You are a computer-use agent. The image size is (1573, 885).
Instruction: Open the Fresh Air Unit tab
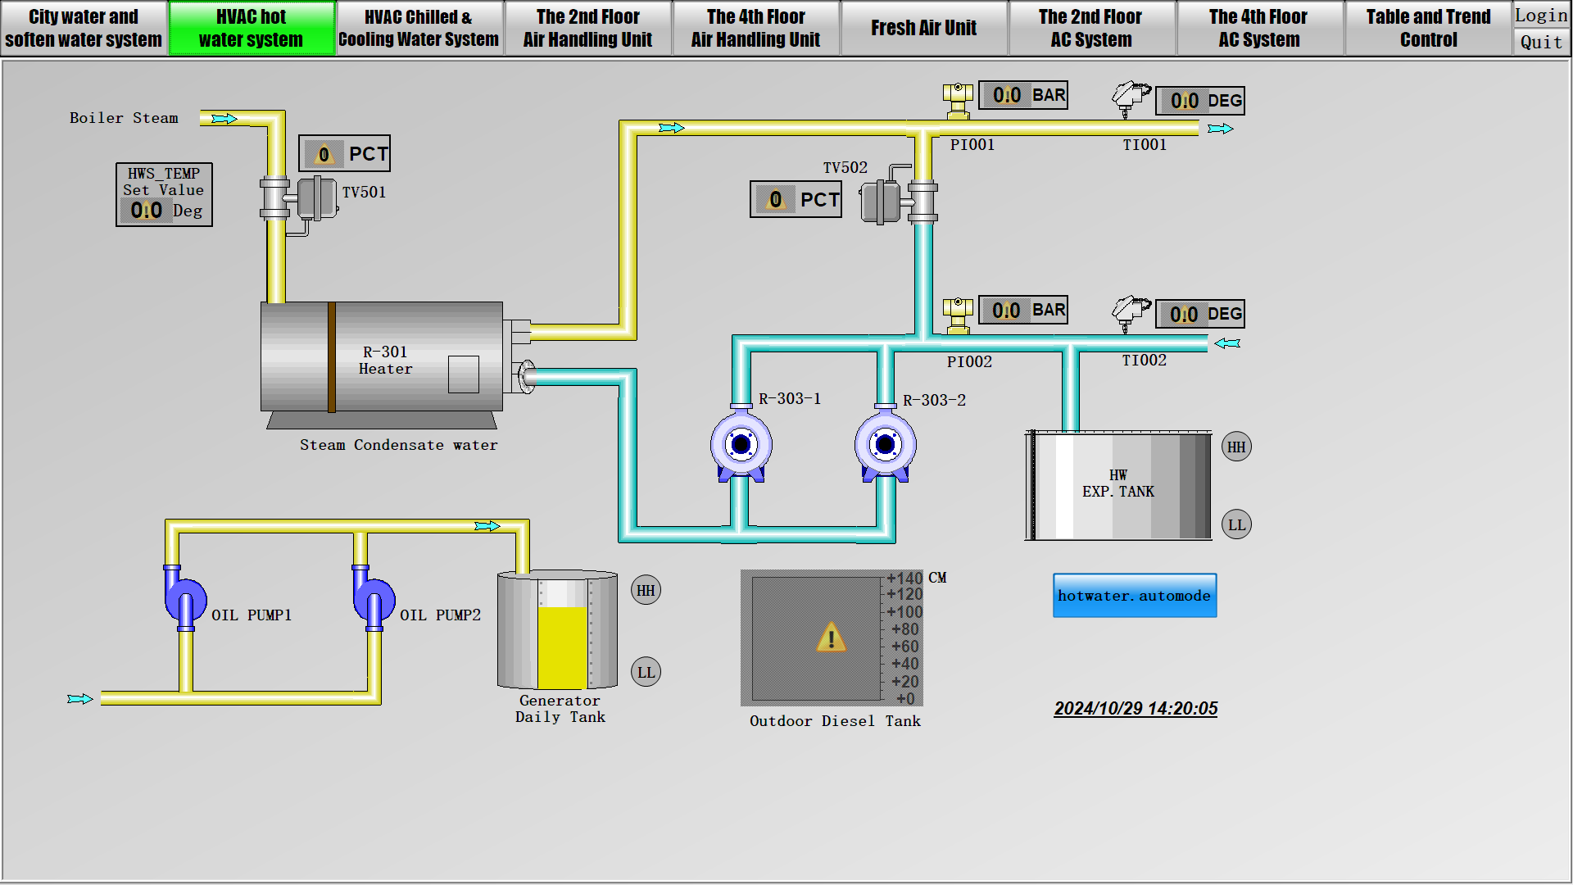(923, 28)
